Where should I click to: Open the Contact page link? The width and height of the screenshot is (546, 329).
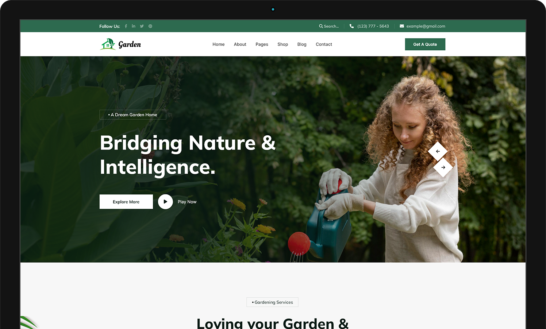[324, 44]
